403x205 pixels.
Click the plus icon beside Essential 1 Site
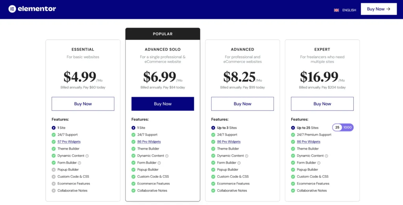(x=54, y=127)
